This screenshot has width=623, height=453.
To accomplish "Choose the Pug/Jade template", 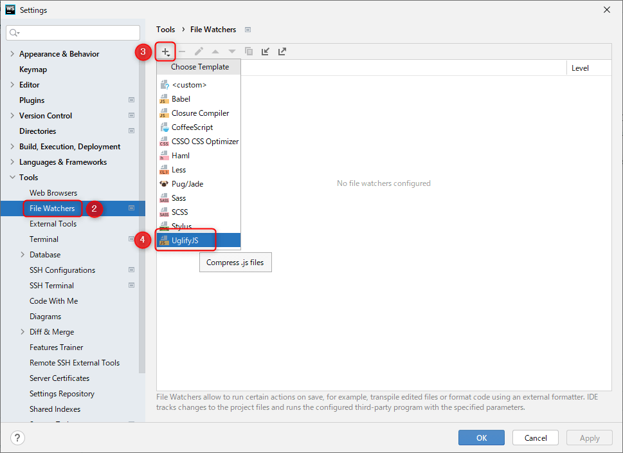I will 199,184.
